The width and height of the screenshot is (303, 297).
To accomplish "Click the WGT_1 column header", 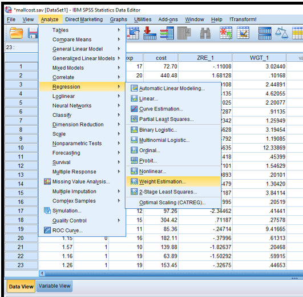I will pos(259,58).
